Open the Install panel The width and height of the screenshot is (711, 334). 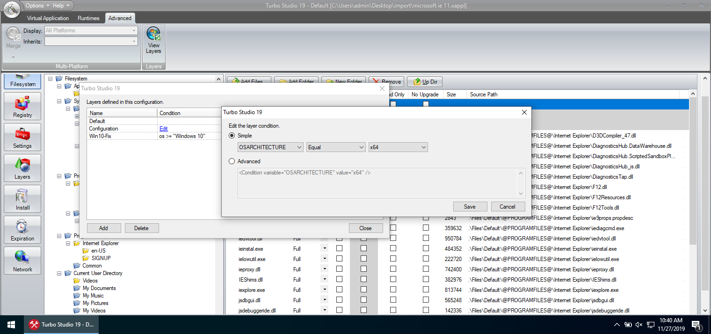[22, 199]
